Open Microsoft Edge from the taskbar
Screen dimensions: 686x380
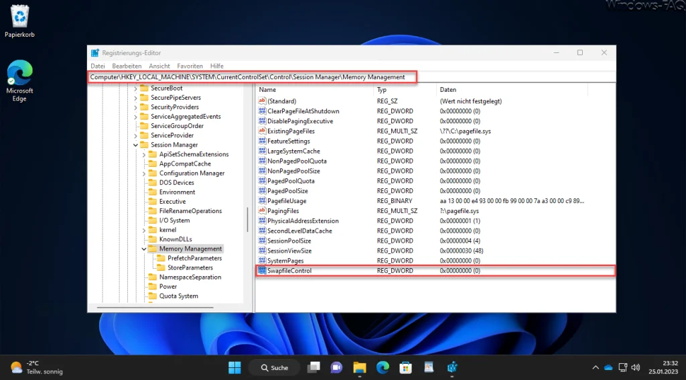click(x=383, y=367)
